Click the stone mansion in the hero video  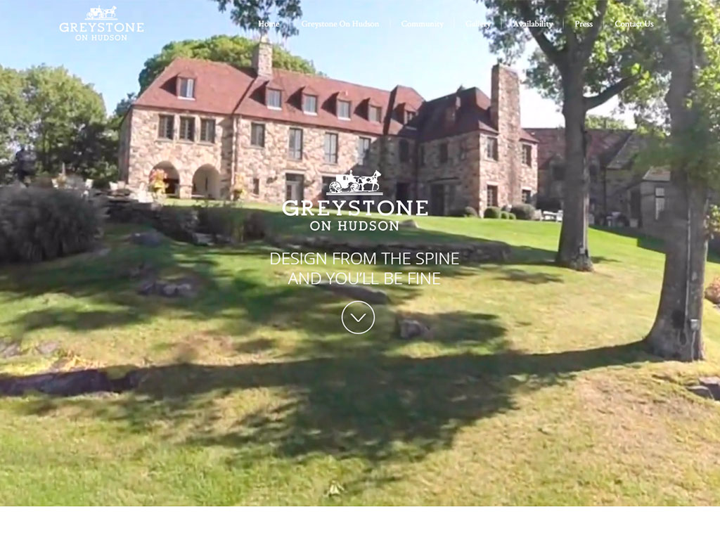pos(328,138)
